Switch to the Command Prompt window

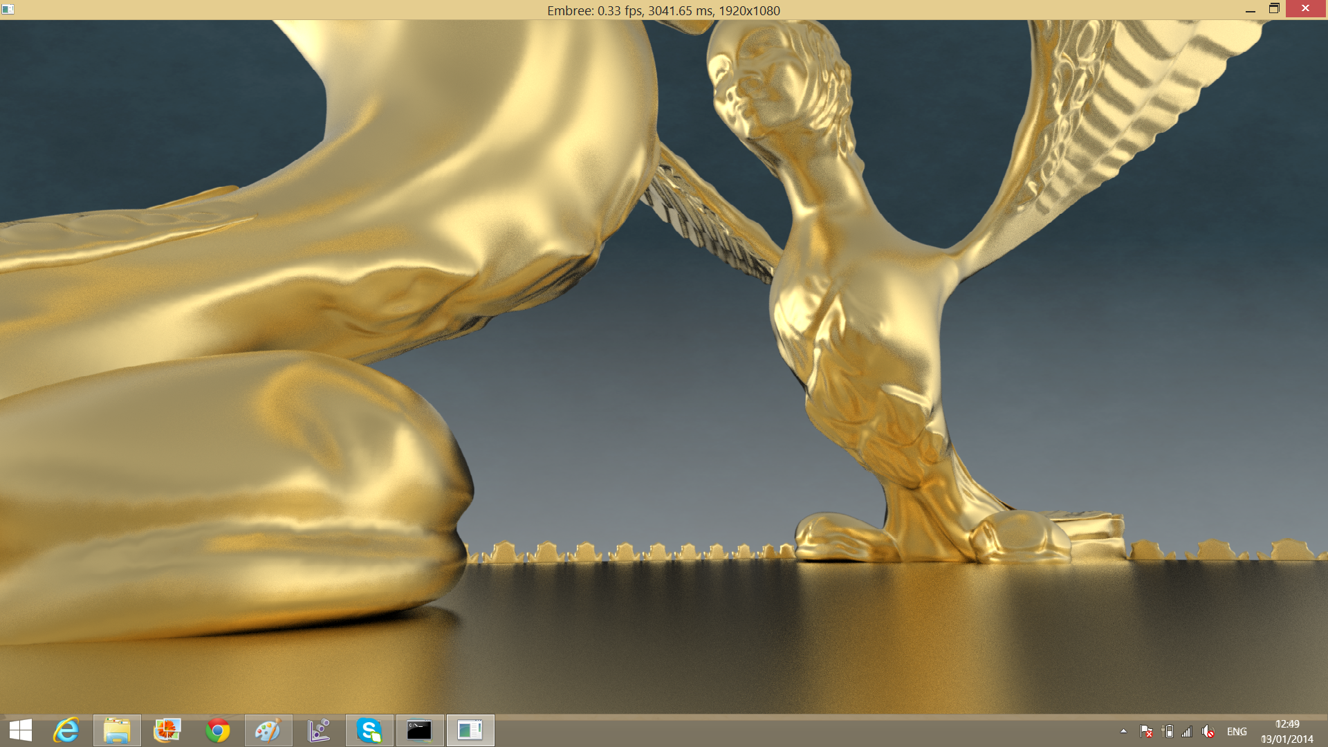(420, 730)
